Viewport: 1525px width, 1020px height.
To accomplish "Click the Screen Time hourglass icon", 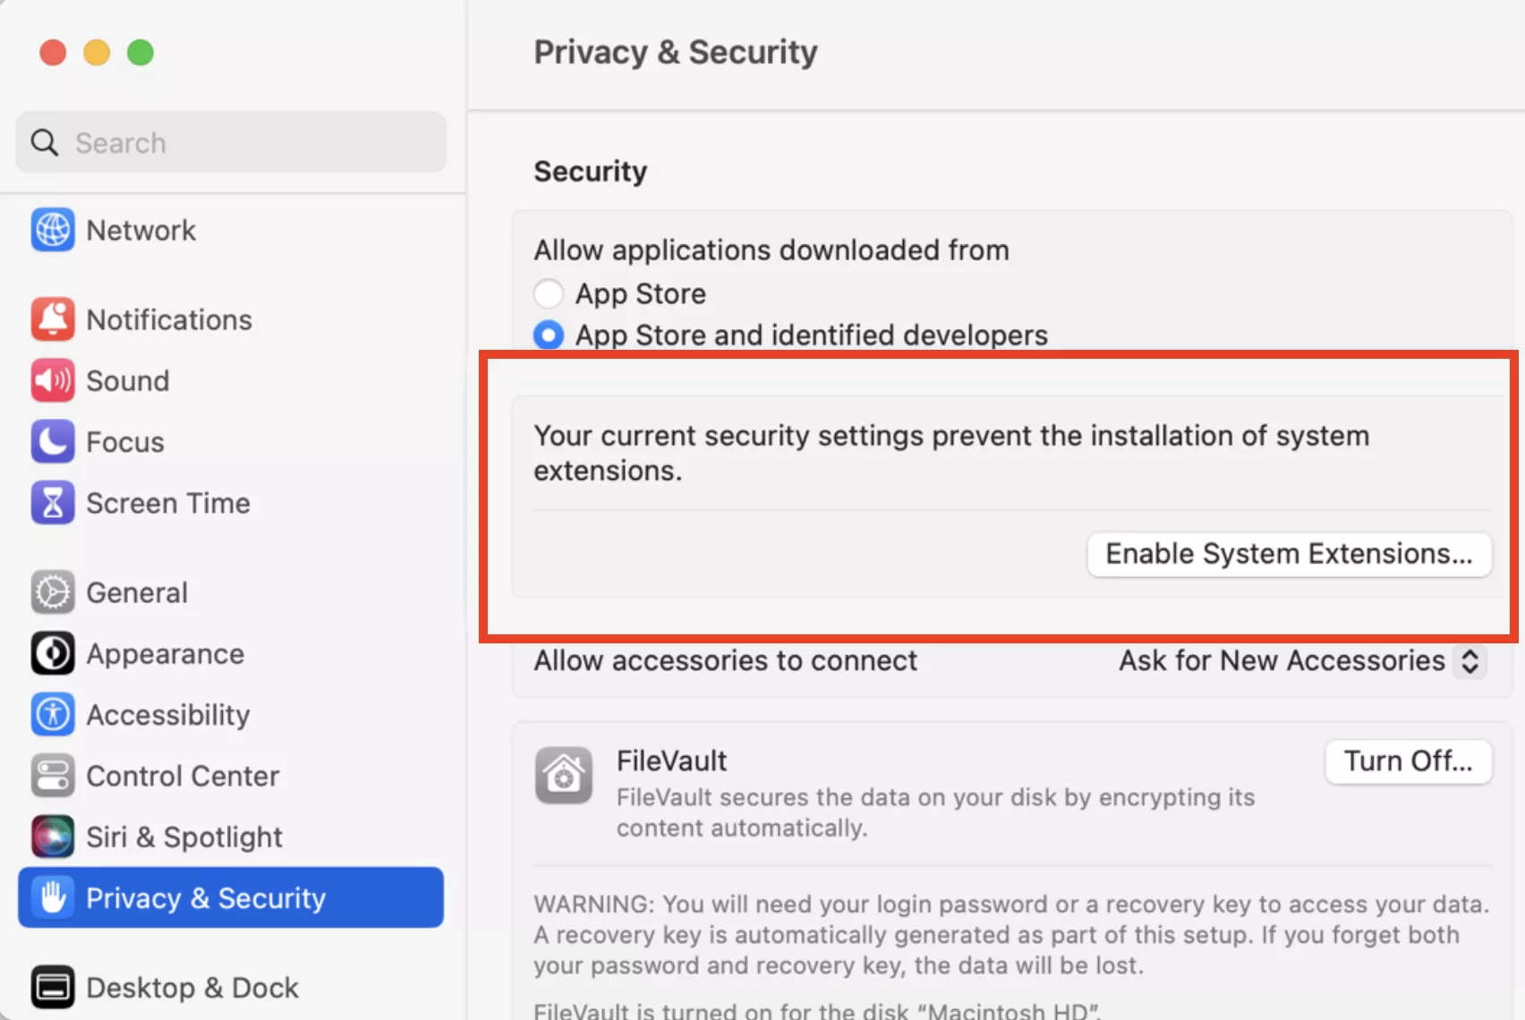I will (53, 503).
